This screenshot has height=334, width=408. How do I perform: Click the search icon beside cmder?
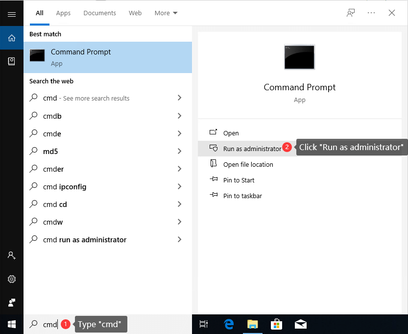click(33, 169)
